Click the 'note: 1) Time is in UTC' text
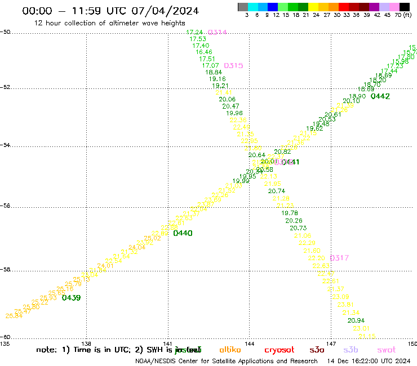417x366 pixels. [x=83, y=350]
